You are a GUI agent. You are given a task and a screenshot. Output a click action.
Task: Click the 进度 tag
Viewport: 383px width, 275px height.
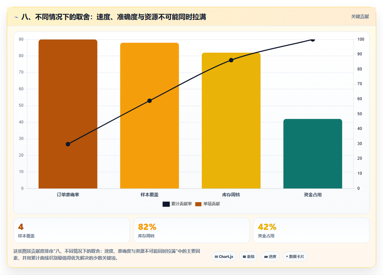[270, 257]
